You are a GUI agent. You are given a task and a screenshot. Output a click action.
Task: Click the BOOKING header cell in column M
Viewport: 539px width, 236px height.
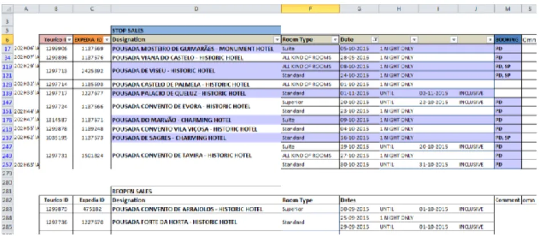point(508,40)
